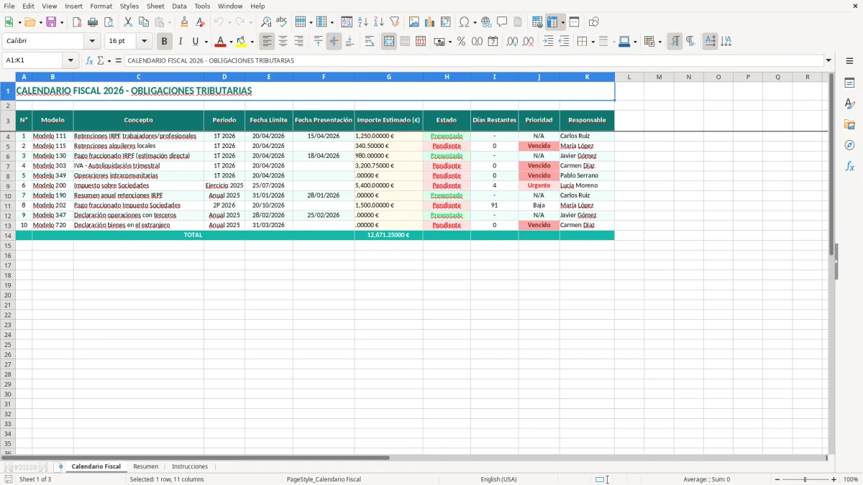Switch to the Resumen sheet tab

pos(146,467)
